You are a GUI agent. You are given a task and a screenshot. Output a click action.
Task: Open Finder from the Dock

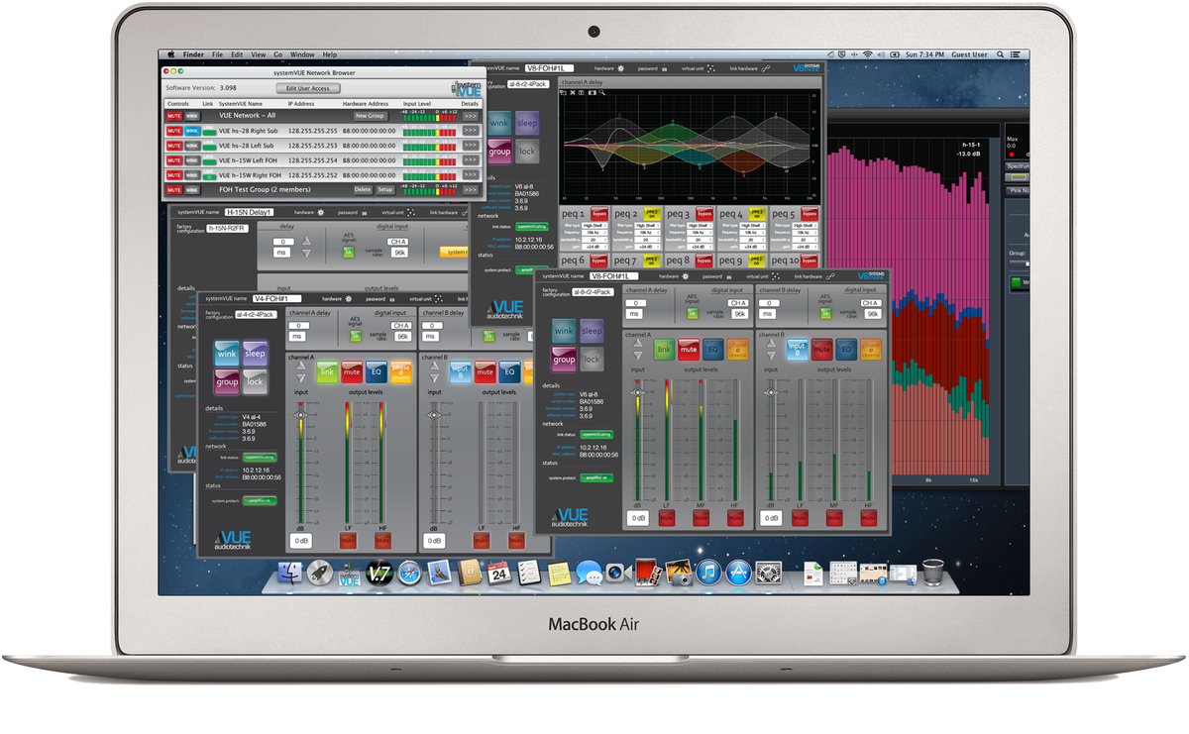pos(290,572)
